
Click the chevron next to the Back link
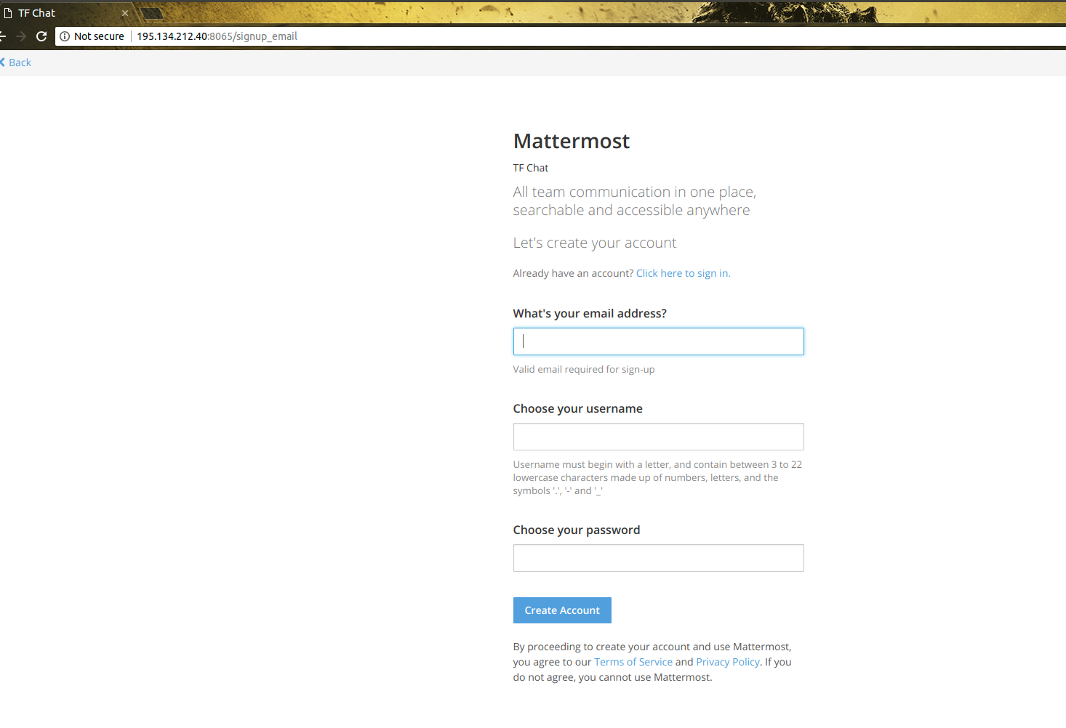pos(3,62)
